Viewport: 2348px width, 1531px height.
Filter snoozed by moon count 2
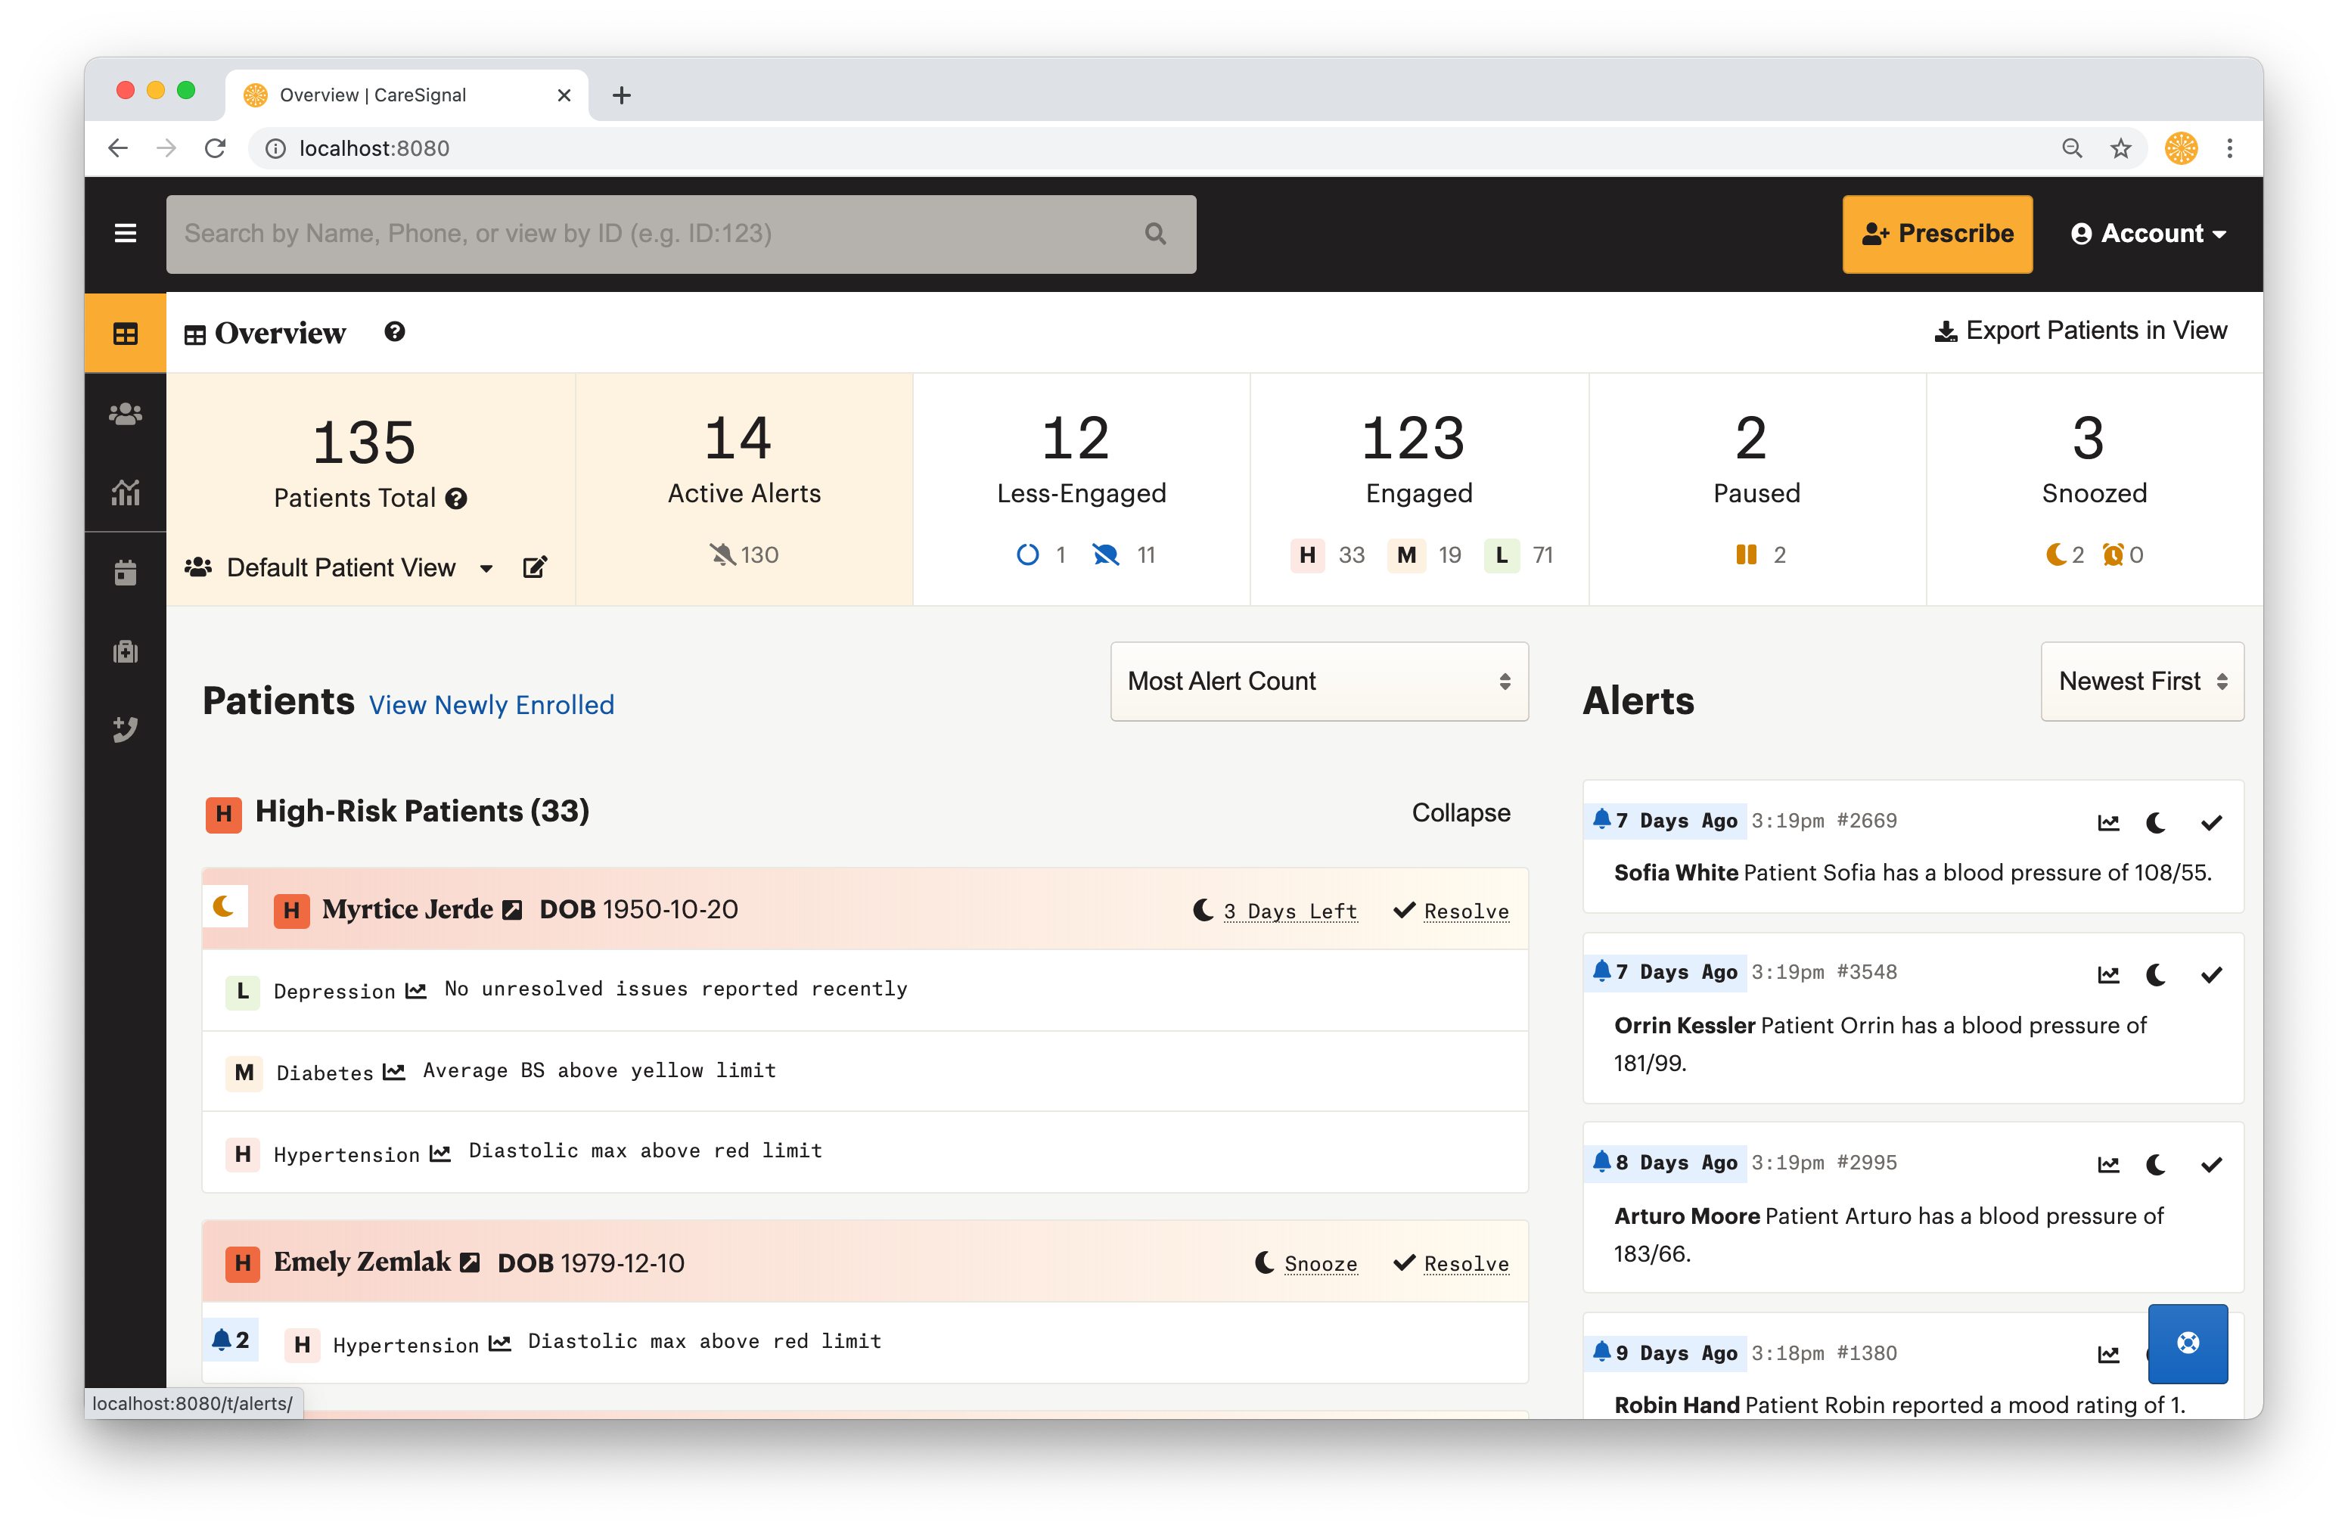2064,554
